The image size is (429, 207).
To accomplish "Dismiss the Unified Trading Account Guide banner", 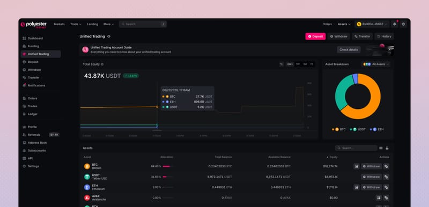I will point(389,50).
